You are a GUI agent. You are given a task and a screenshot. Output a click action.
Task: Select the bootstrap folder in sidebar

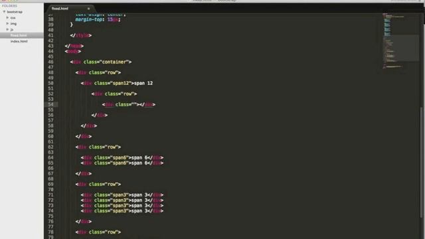point(15,12)
